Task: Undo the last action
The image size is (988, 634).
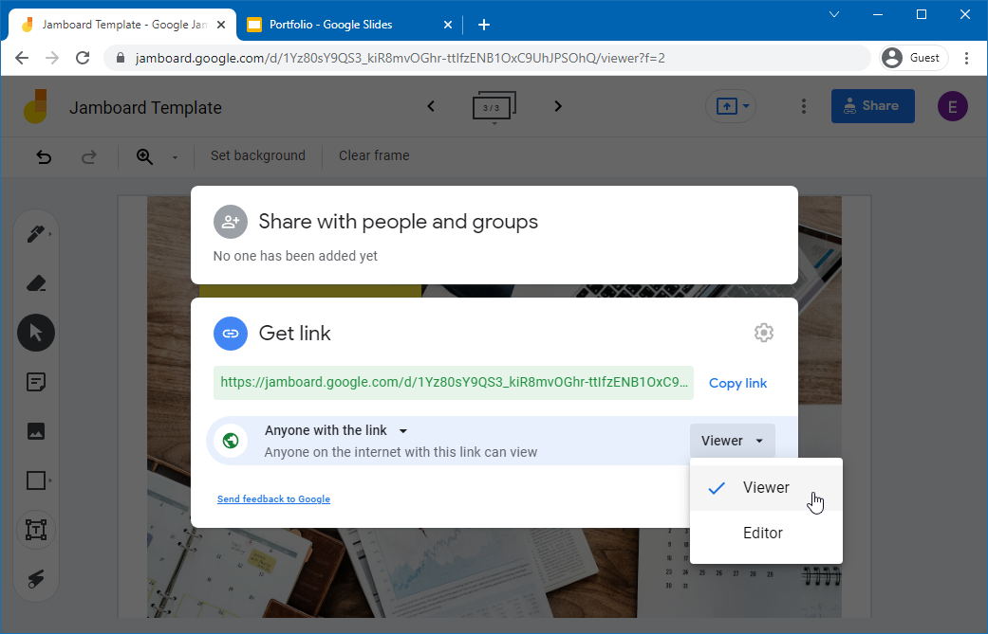Action: 44,156
